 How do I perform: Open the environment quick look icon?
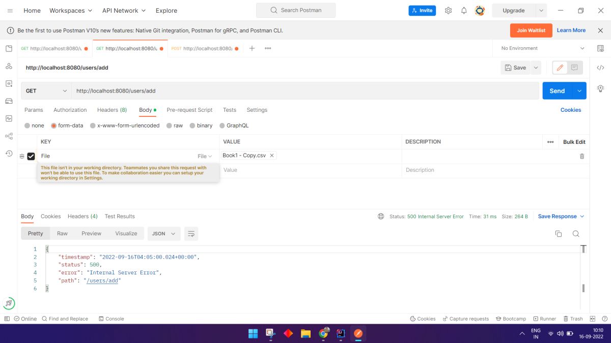[600, 48]
